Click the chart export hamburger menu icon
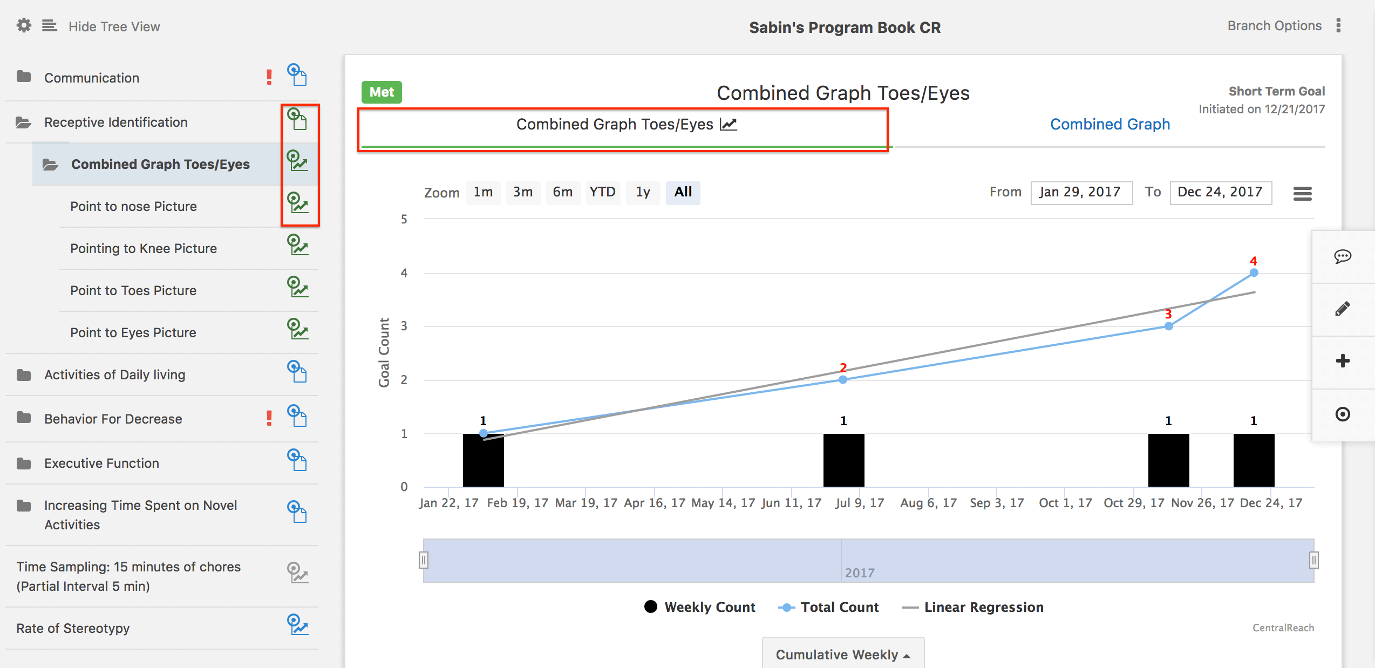The height and width of the screenshot is (668, 1375). [1303, 194]
